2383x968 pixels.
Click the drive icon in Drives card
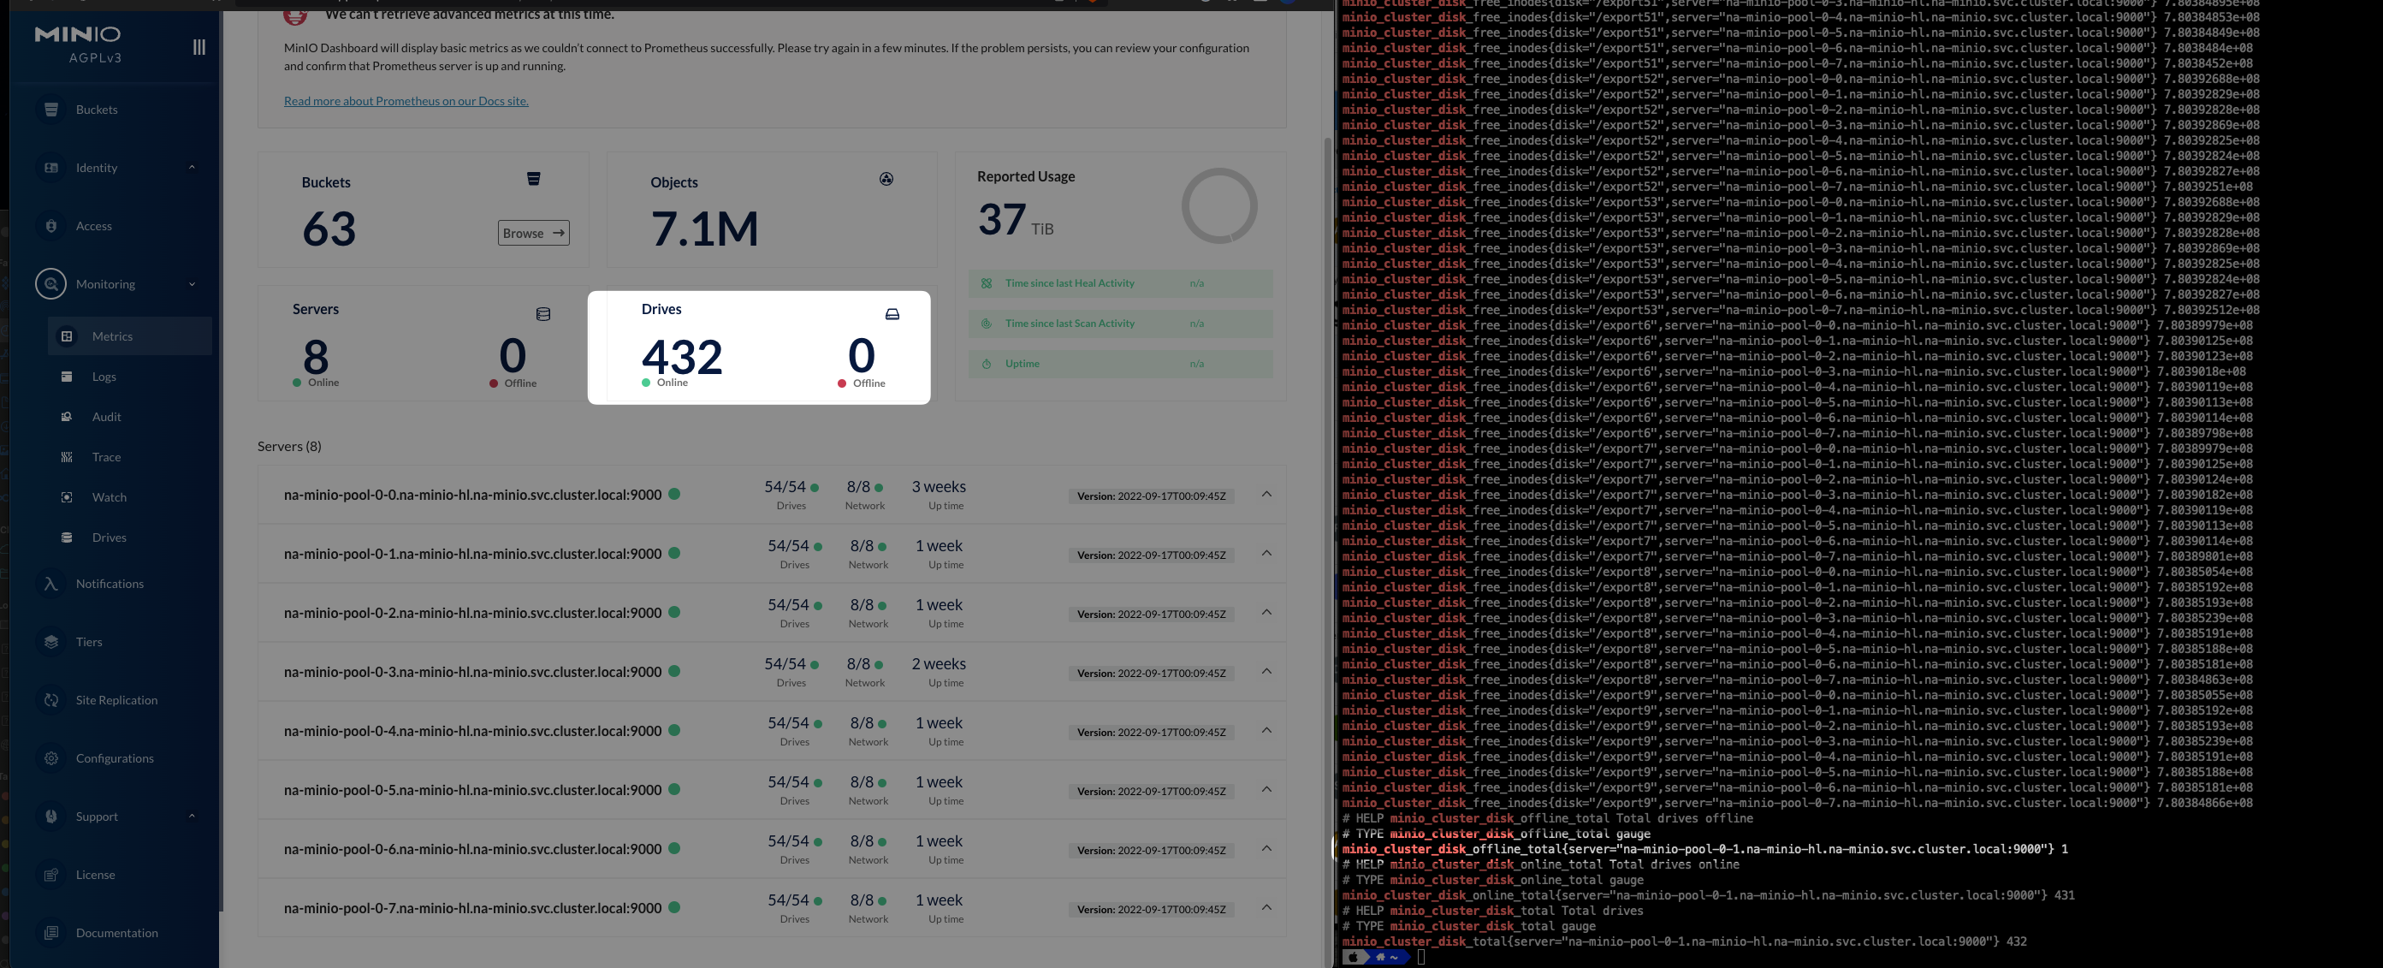[892, 315]
